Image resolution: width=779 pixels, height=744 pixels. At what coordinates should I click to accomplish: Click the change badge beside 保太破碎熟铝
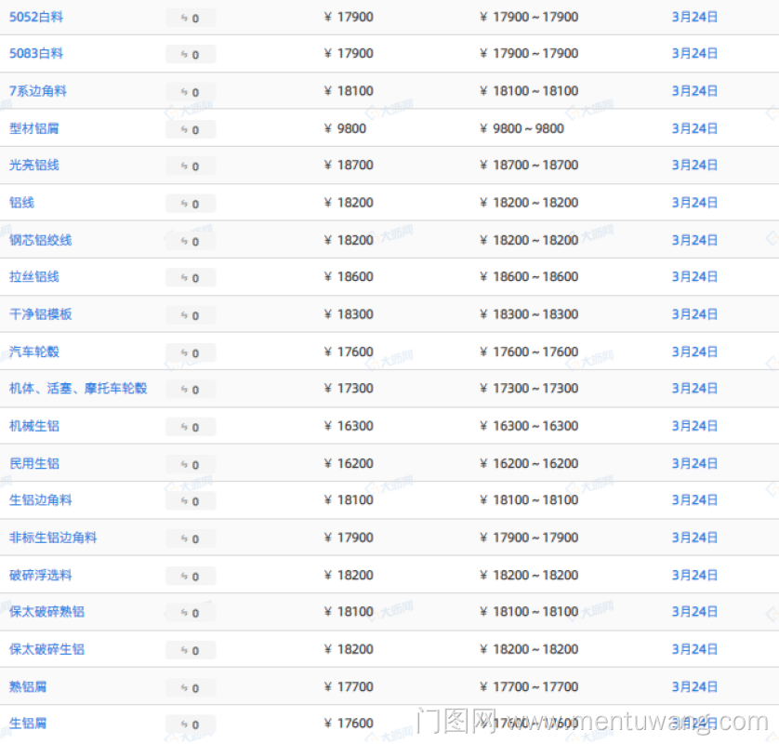coord(191,613)
